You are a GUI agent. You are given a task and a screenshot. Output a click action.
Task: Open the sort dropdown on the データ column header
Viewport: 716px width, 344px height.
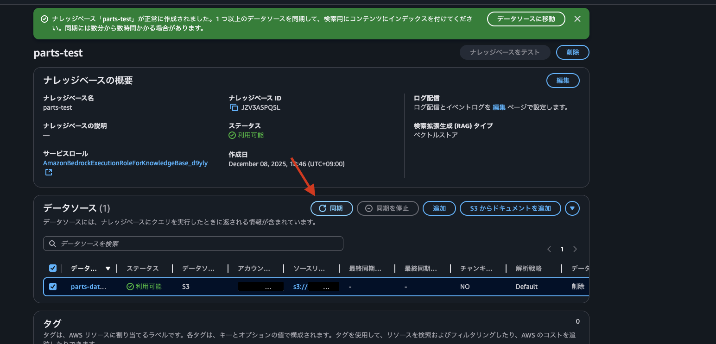tap(108, 268)
